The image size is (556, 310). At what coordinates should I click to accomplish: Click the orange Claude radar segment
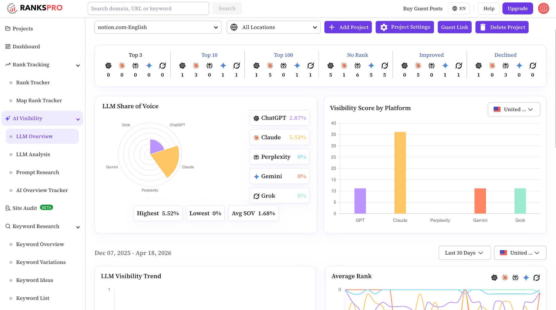168,161
